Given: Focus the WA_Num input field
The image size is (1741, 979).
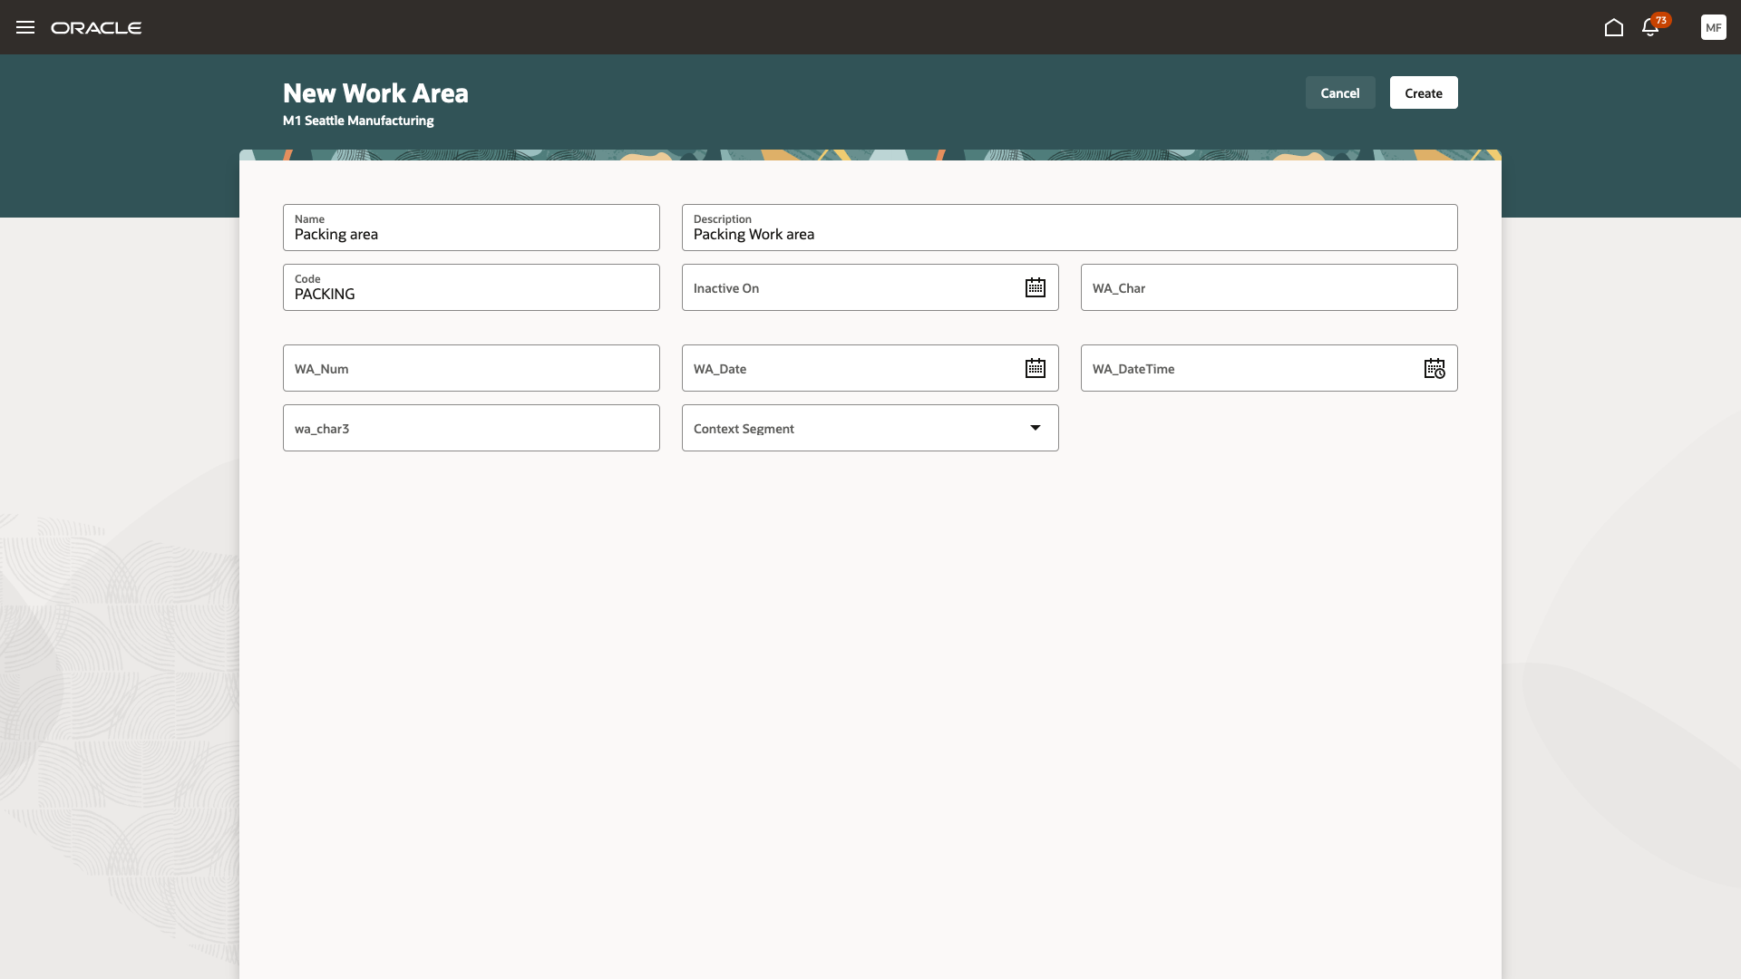Looking at the screenshot, I should (x=471, y=368).
